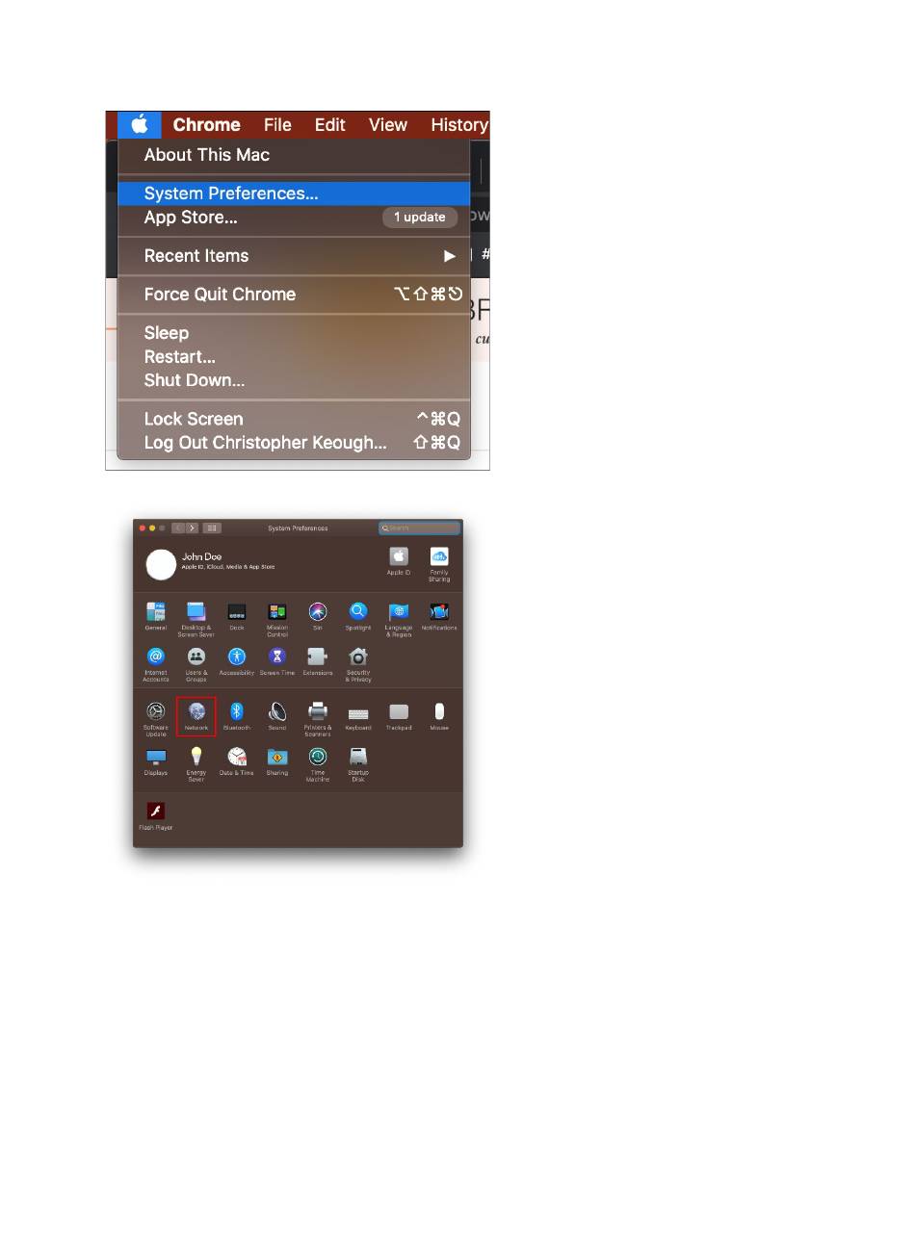Click the Show All grid button
This screenshot has width=915, height=1236.
(212, 528)
